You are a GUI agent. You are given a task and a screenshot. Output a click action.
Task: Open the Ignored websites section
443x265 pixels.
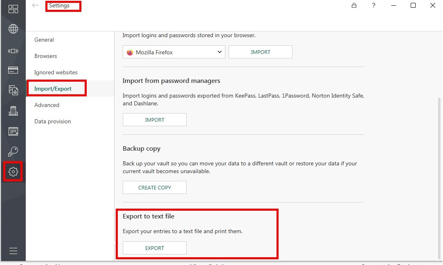click(56, 72)
